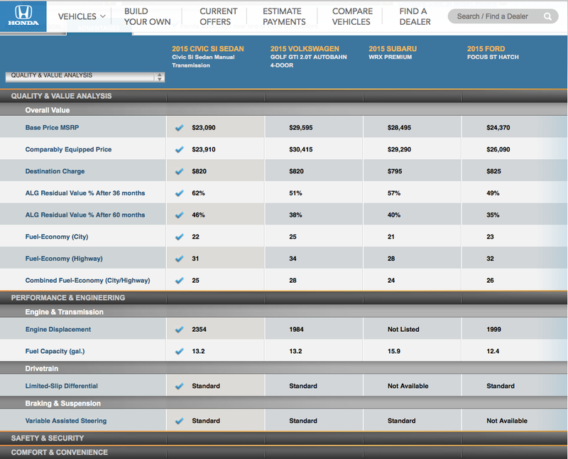Click the Not Listed engine displacement cell
This screenshot has width=568, height=459.
click(x=403, y=329)
